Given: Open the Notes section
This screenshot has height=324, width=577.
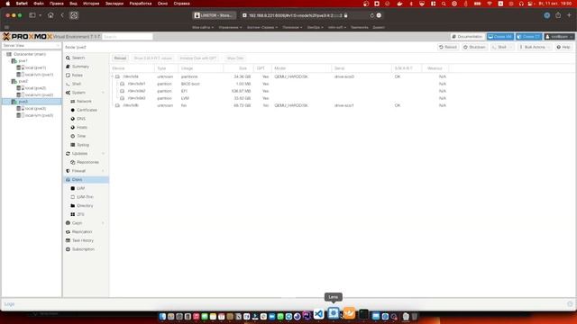Looking at the screenshot, I should [77, 76].
